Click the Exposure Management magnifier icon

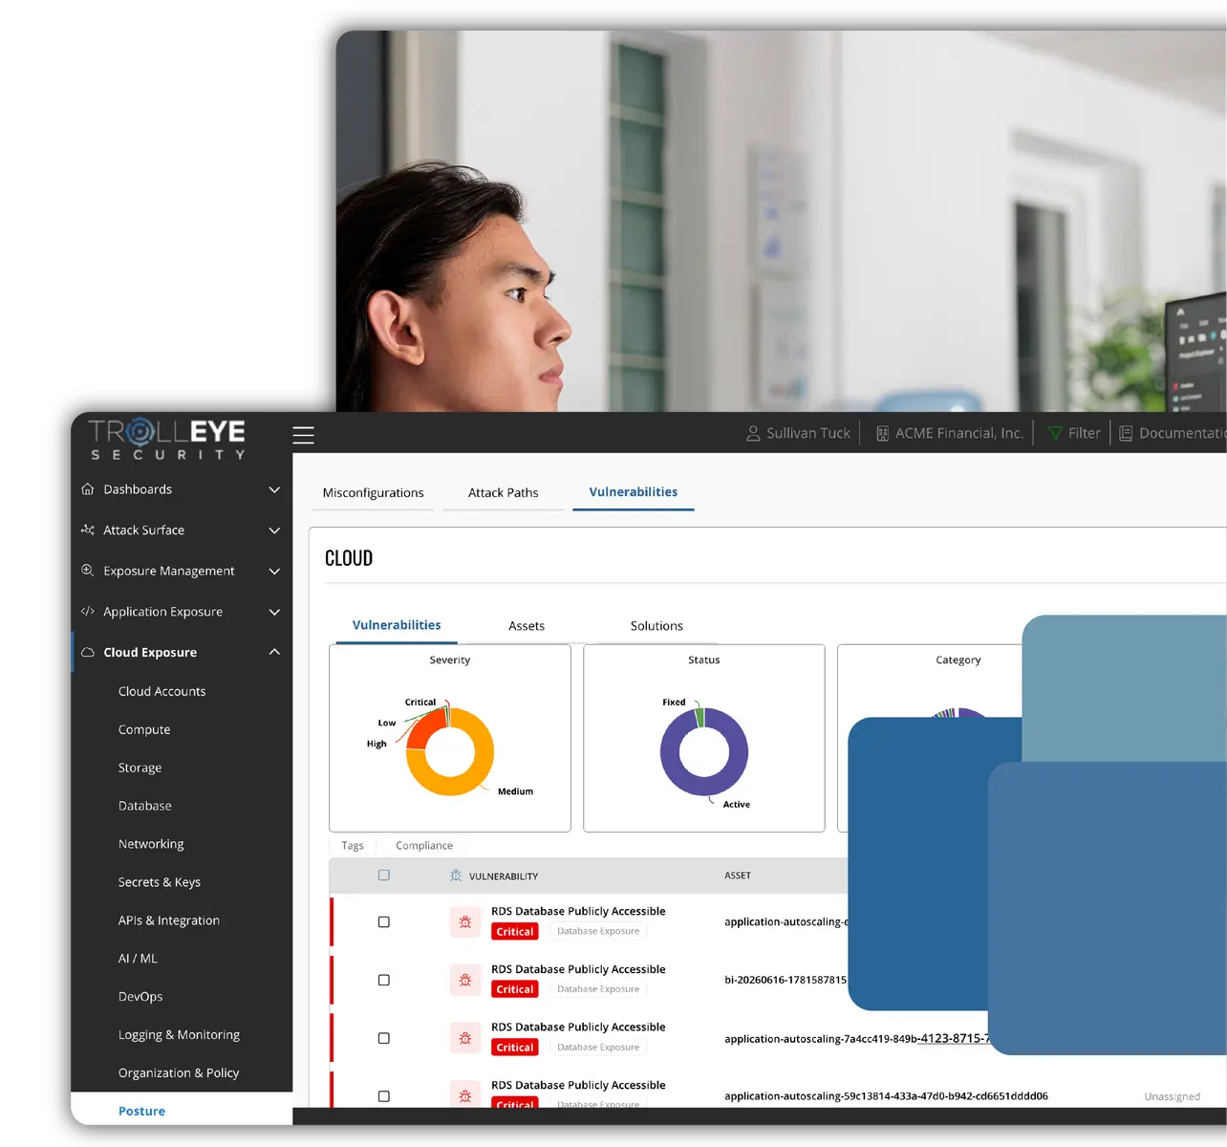(88, 571)
